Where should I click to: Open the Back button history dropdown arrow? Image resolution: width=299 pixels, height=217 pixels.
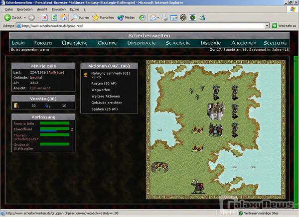[24, 17]
